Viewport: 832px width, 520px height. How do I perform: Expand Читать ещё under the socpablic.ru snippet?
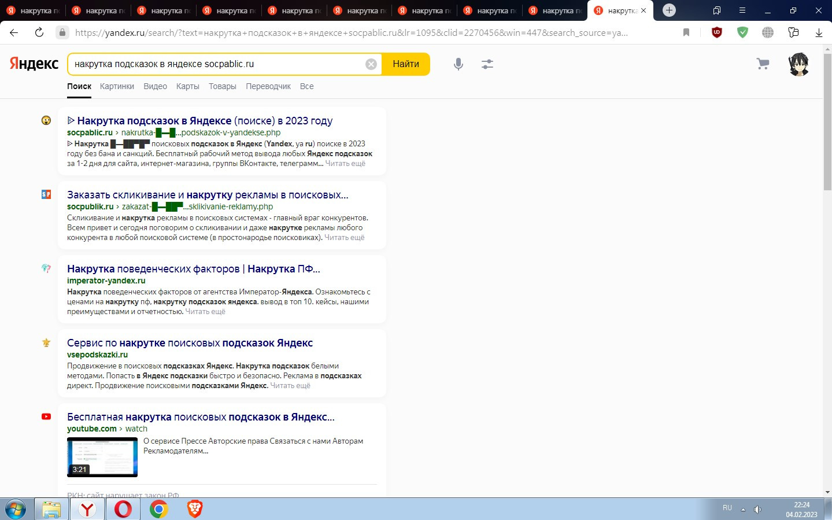(345, 164)
